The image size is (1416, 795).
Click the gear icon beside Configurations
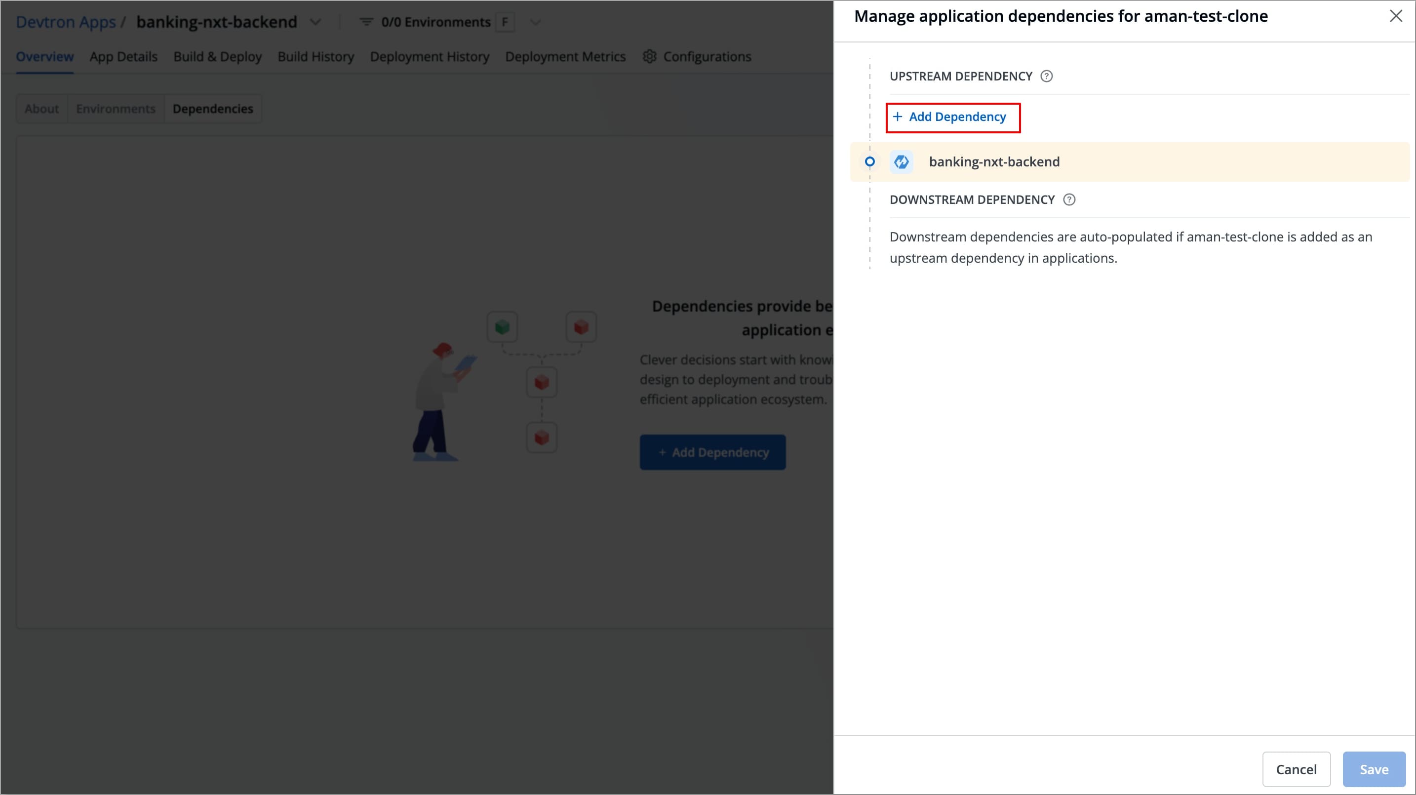point(650,56)
